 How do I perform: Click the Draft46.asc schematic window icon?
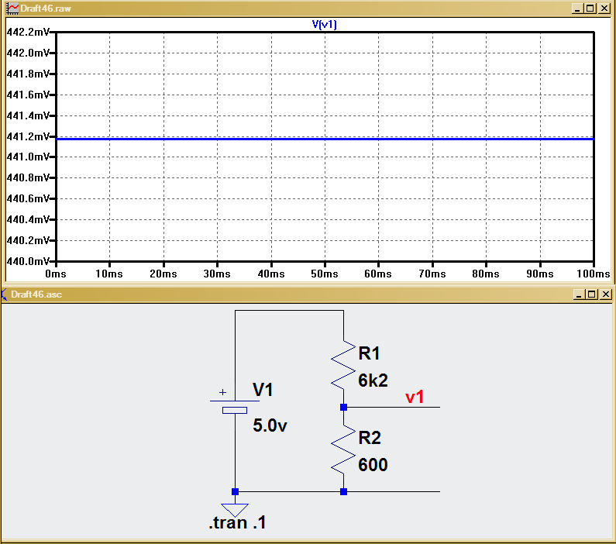point(5,294)
